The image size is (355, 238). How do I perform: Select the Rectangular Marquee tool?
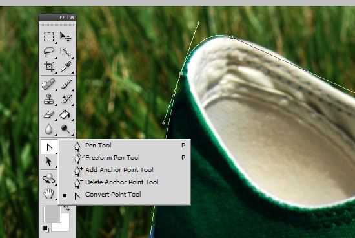coord(48,37)
